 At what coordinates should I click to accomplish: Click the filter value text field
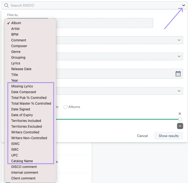point(104,23)
